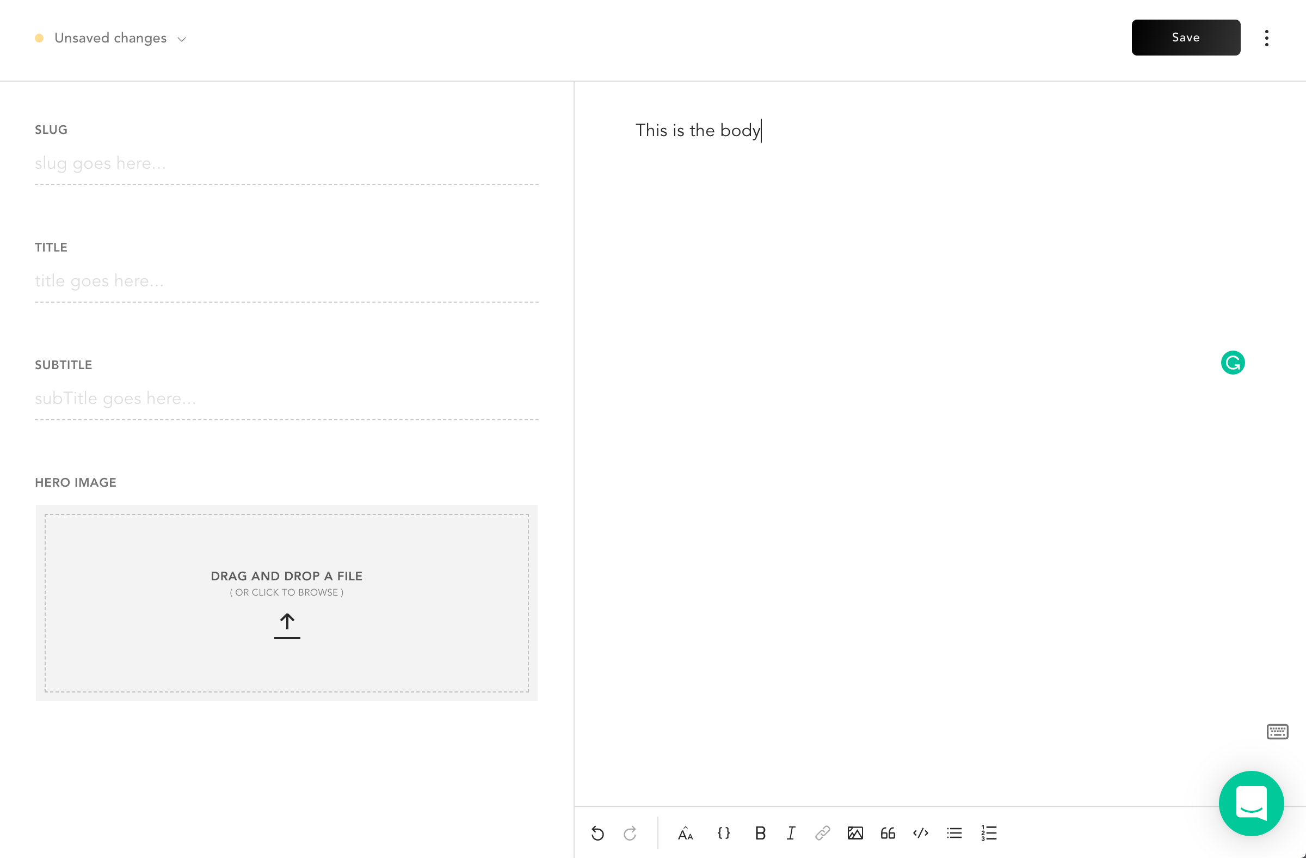The image size is (1306, 858).
Task: Toggle italic formatting
Action: pos(791,833)
